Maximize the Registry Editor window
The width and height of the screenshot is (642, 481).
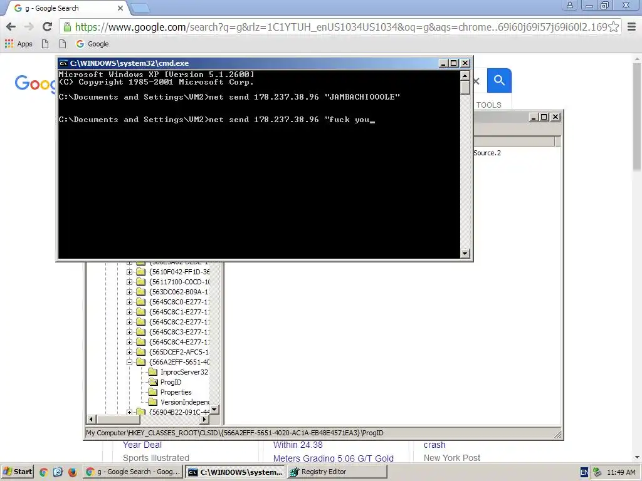tap(544, 117)
